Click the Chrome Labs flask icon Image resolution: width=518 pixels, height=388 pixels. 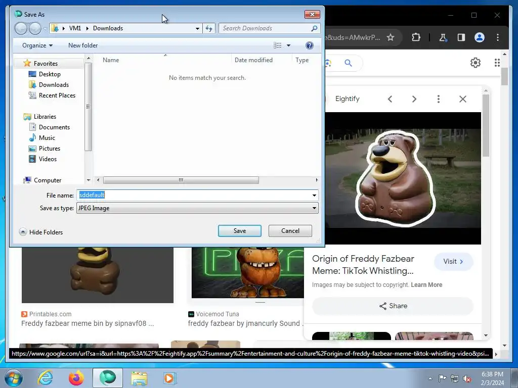[x=443, y=37]
